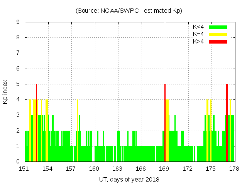Select the K<4 legend label
The image size is (247, 185).
coord(198,27)
